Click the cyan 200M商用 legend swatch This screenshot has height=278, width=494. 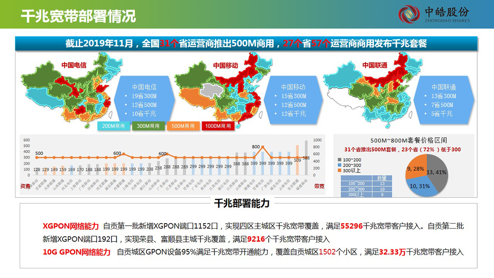click(113, 126)
